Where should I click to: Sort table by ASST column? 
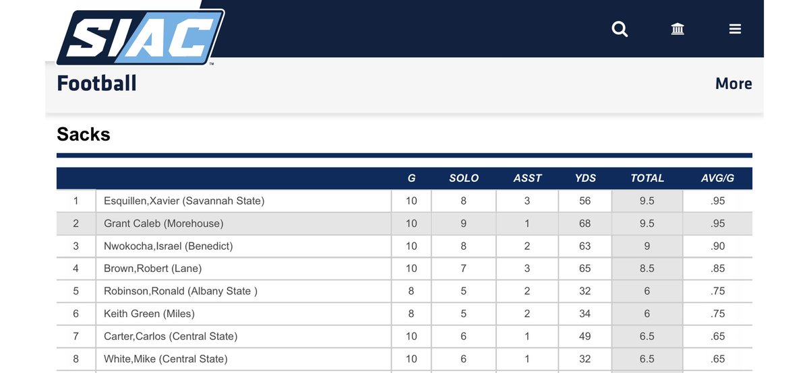[527, 178]
